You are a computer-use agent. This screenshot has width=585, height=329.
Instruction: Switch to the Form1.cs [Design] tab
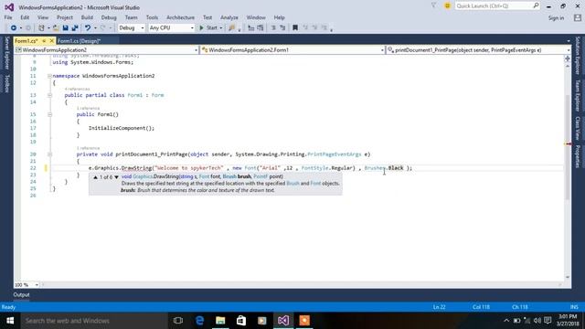[x=80, y=40]
